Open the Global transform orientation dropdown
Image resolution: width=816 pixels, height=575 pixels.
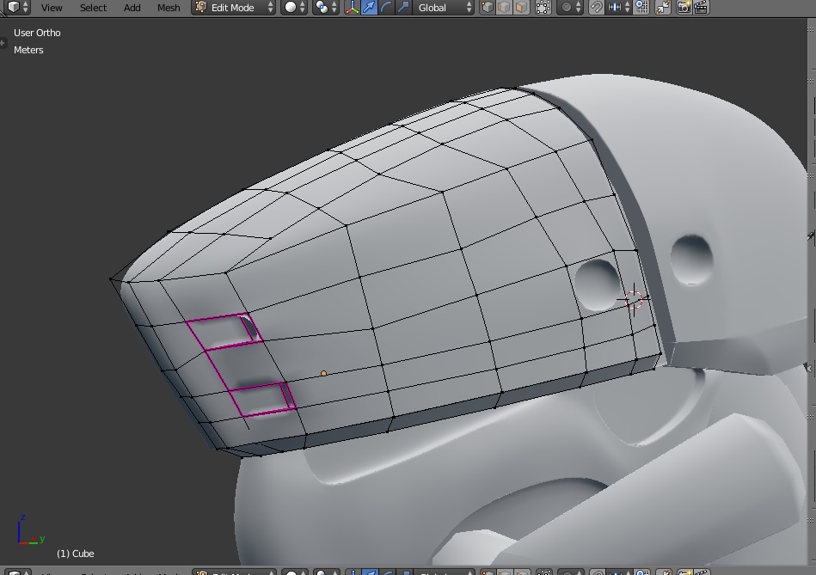(439, 8)
